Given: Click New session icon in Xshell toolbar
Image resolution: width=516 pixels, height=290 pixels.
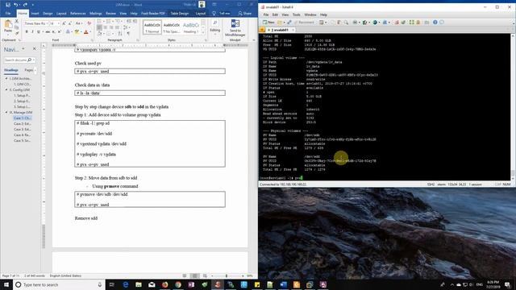Looking at the screenshot, I should (268, 23).
